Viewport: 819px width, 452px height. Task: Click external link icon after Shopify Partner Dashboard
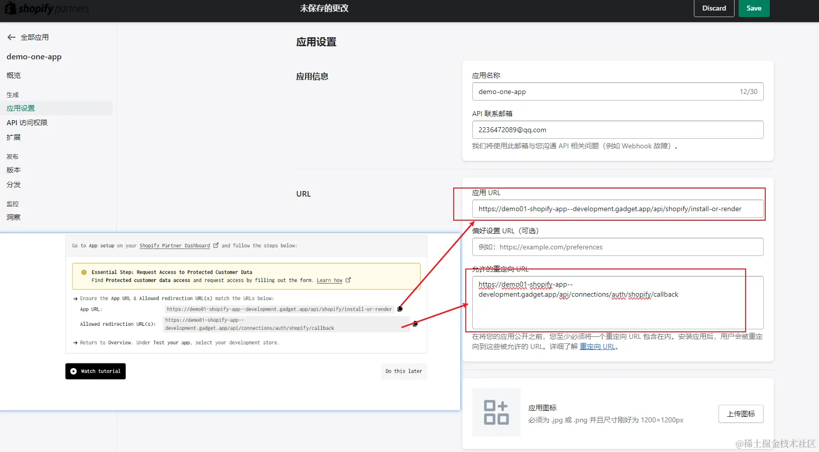click(x=216, y=245)
